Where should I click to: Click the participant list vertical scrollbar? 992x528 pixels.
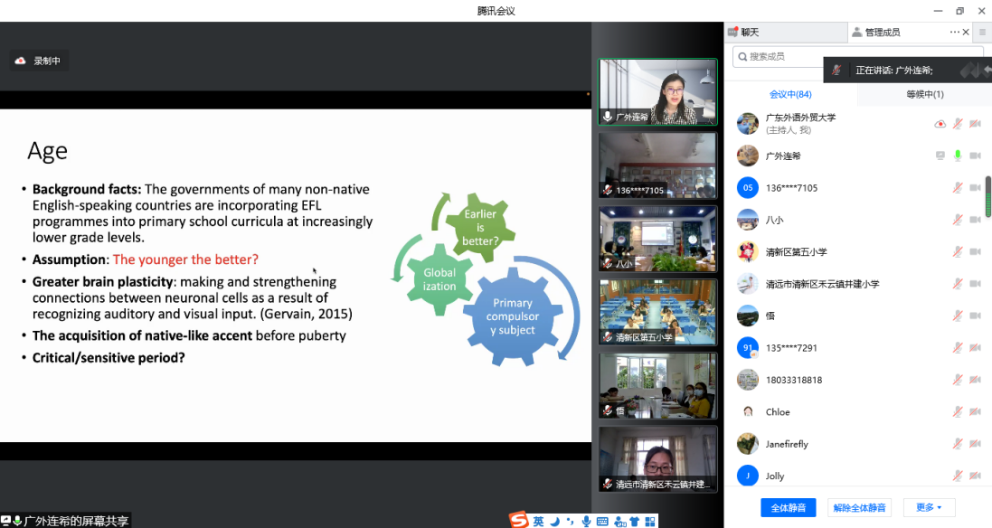987,196
